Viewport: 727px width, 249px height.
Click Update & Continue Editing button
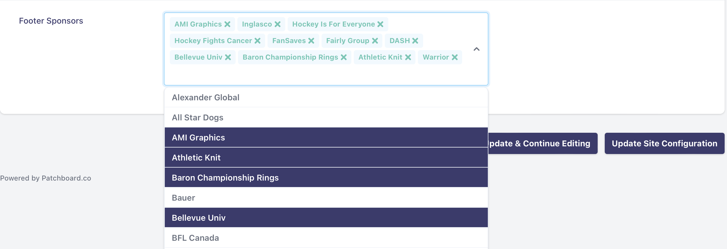coord(543,143)
